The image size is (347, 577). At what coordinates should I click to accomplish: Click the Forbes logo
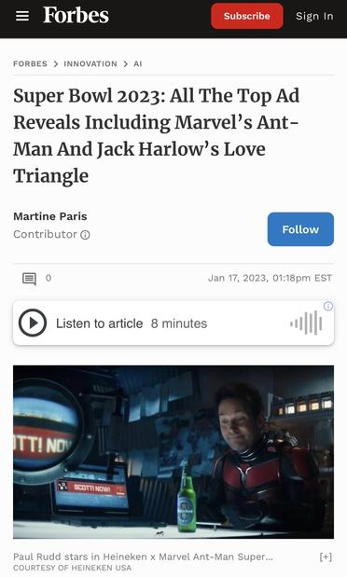(76, 15)
